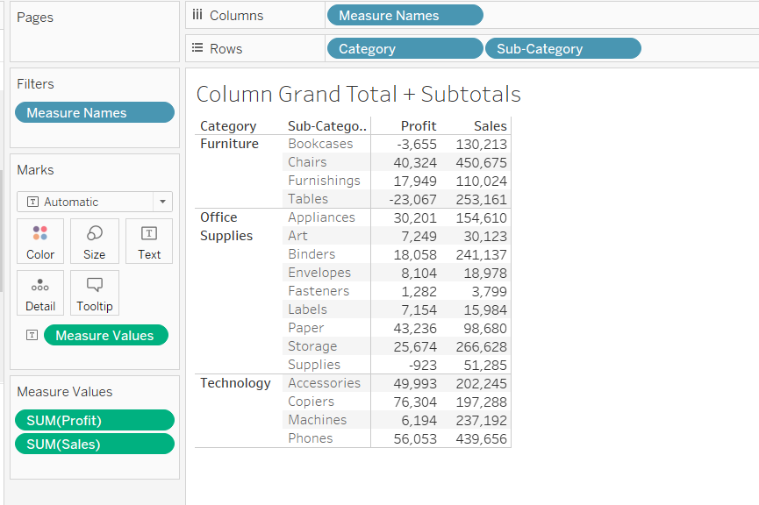
Task: Open the Size marks card
Action: click(x=95, y=241)
